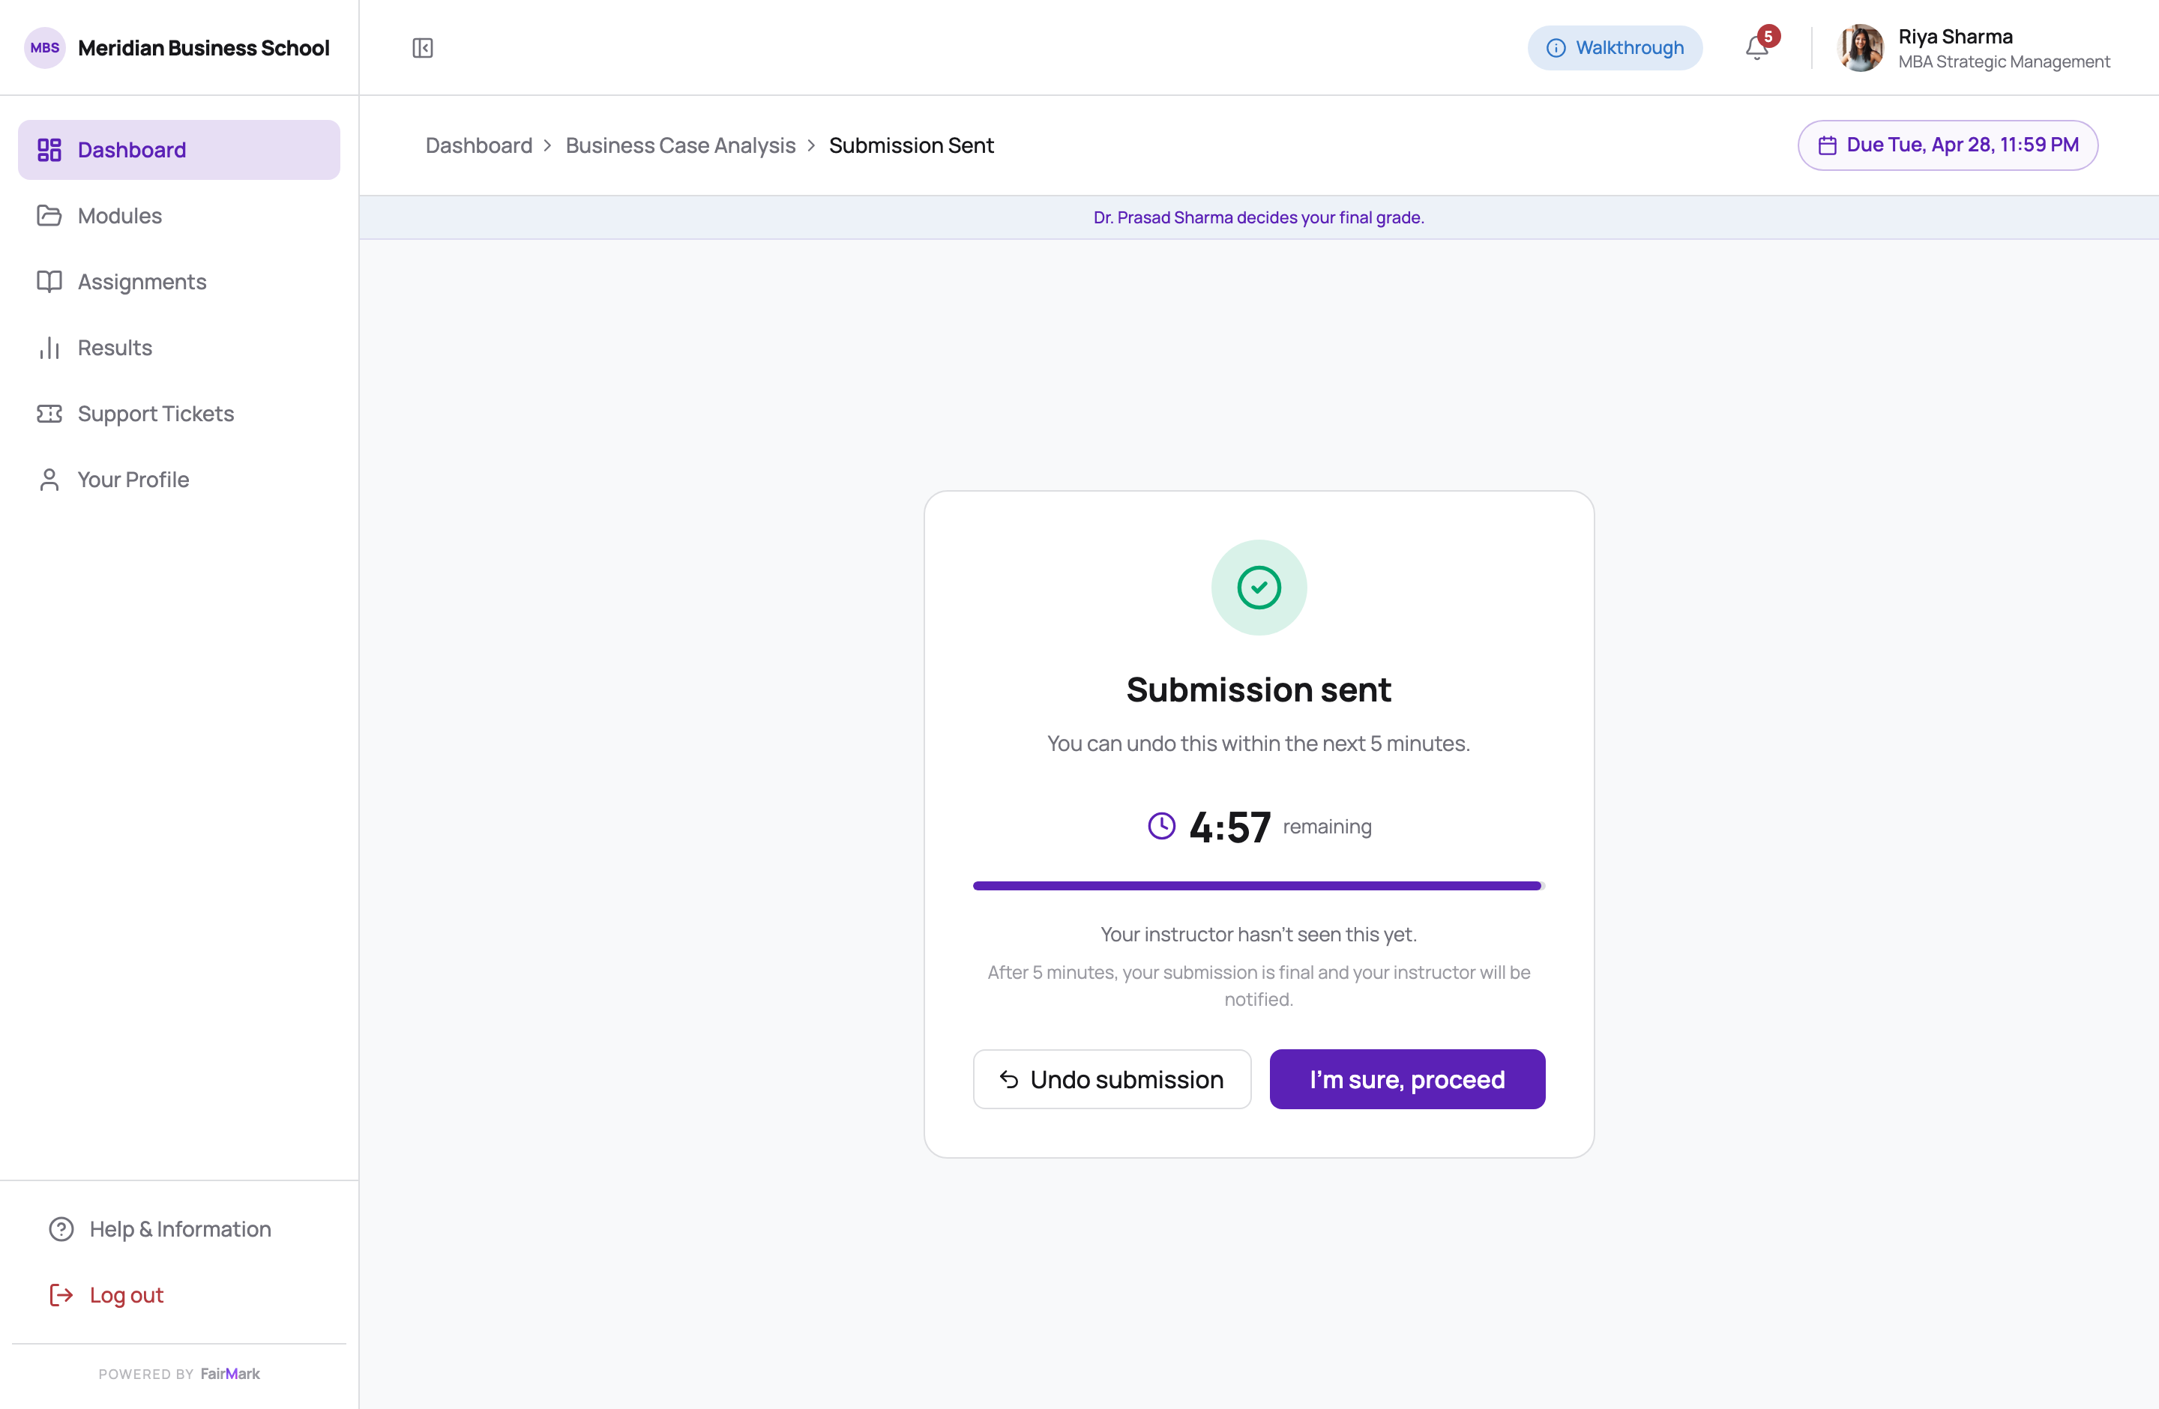2159x1409 pixels.
Task: Click the MBS logo badge
Action: (44, 48)
